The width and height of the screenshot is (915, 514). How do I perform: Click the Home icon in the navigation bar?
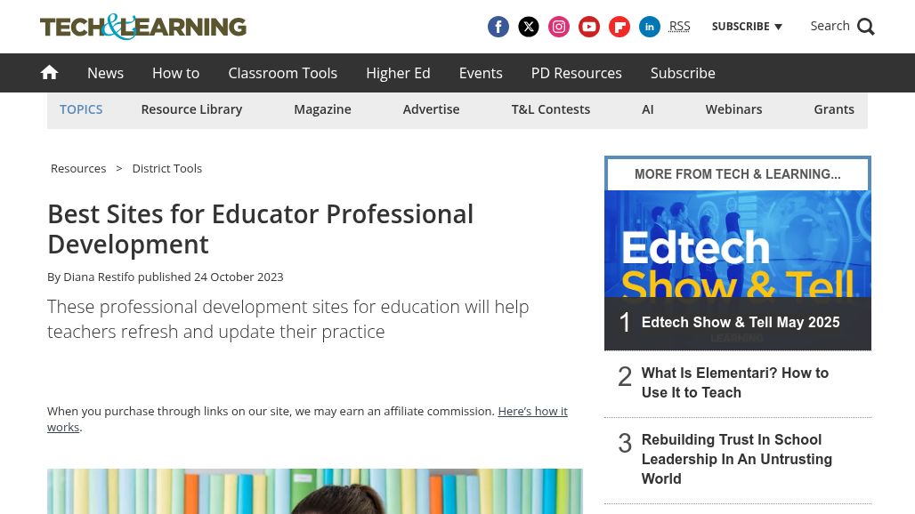[x=50, y=73]
